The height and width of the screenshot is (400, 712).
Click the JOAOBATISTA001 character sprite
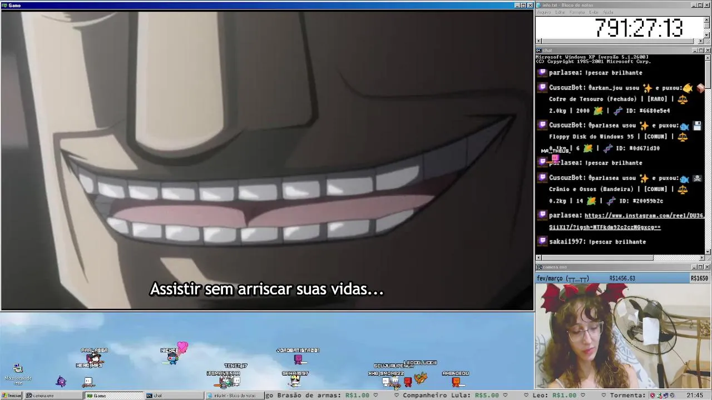pyautogui.click(x=298, y=359)
